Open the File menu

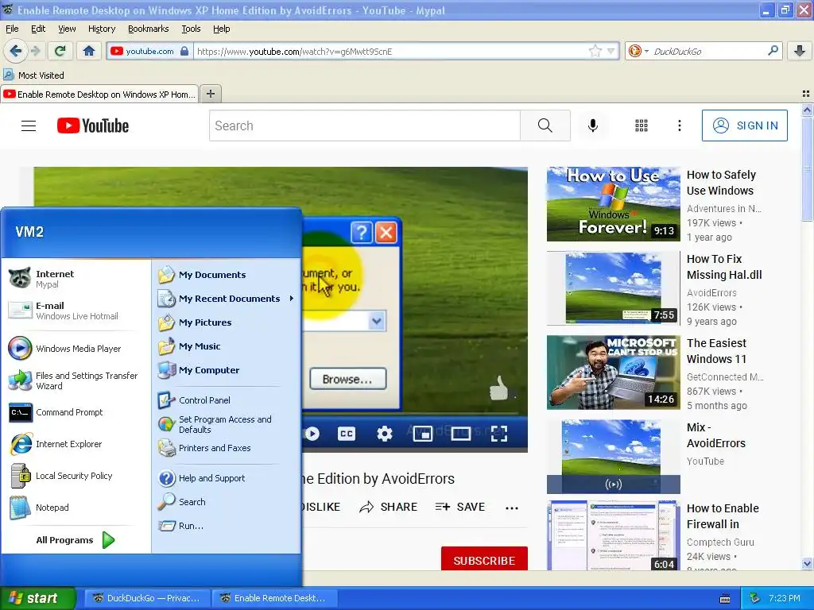point(12,29)
